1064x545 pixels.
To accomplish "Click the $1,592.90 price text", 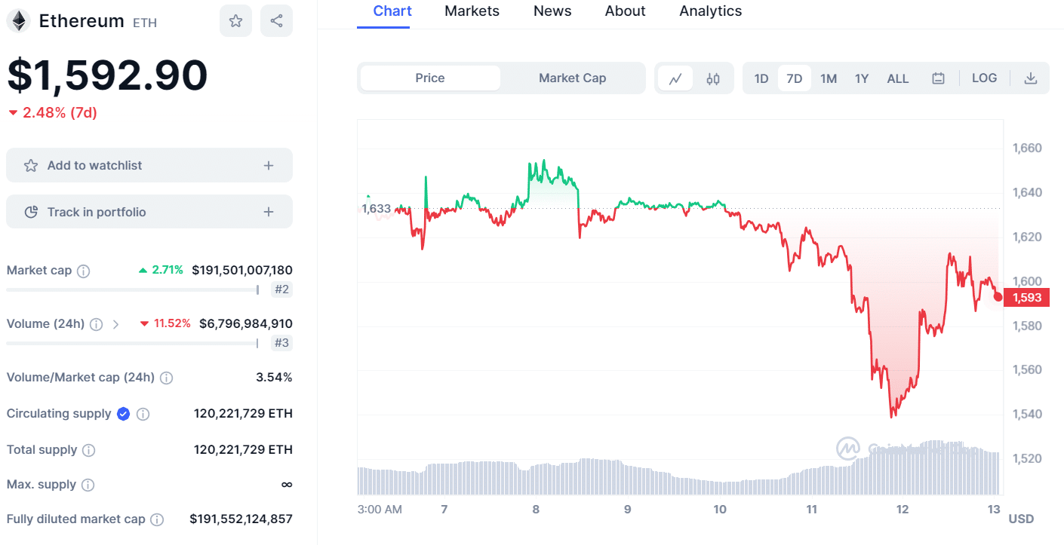I will tap(107, 75).
